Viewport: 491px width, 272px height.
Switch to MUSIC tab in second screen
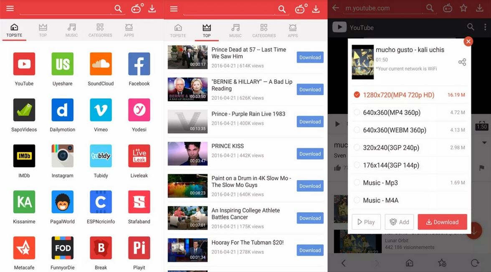(235, 31)
